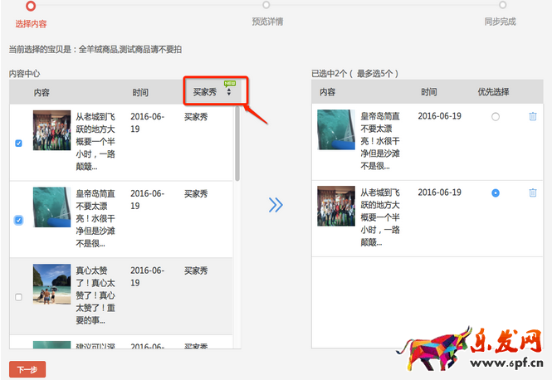This screenshot has height=380, width=552.
Task: Click the 从老城到飞跃 text in selected list
Action: [x=380, y=217]
